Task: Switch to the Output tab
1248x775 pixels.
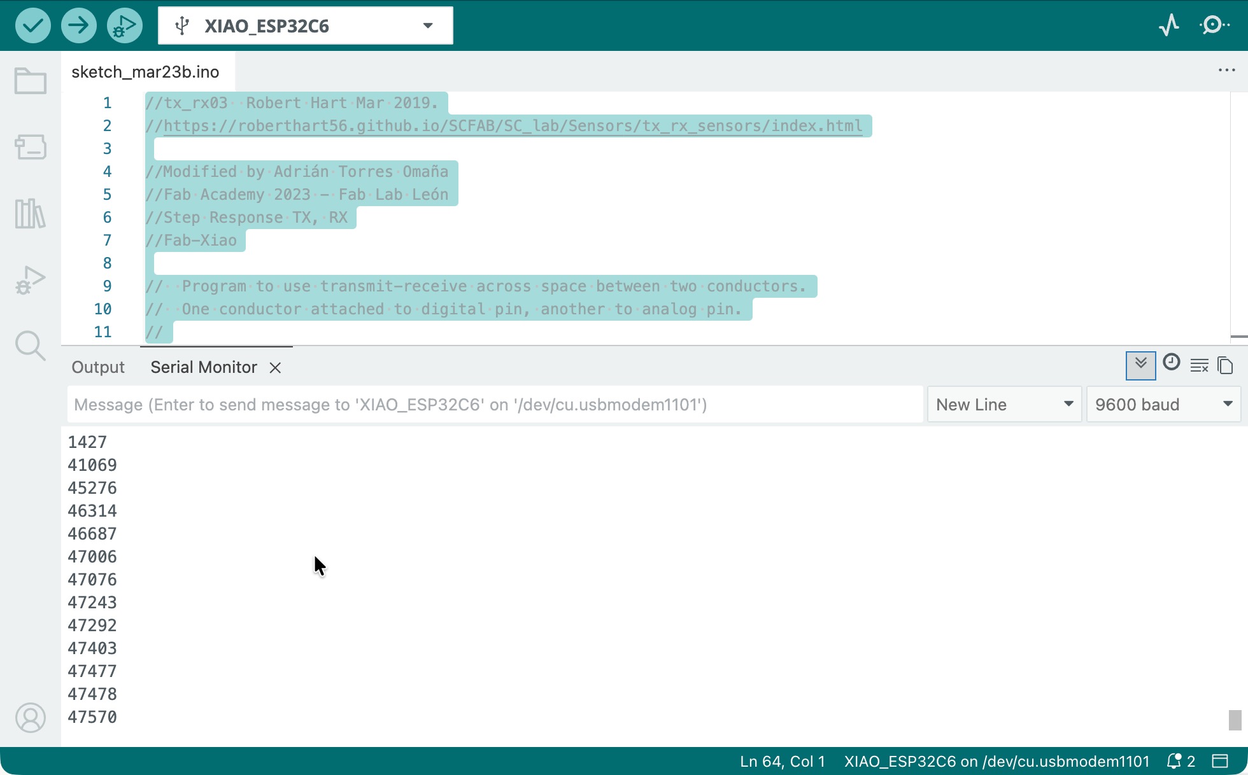Action: [97, 367]
